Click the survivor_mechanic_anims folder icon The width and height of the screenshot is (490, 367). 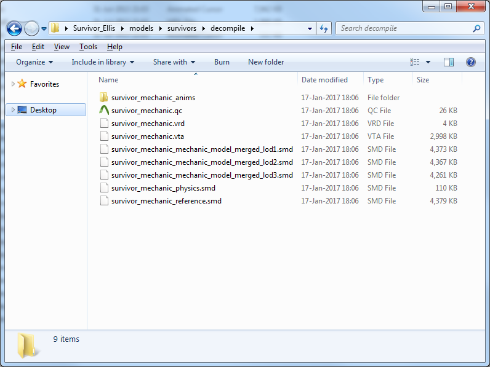[x=104, y=97]
